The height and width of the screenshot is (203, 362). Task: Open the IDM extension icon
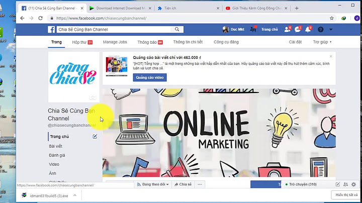click(344, 18)
